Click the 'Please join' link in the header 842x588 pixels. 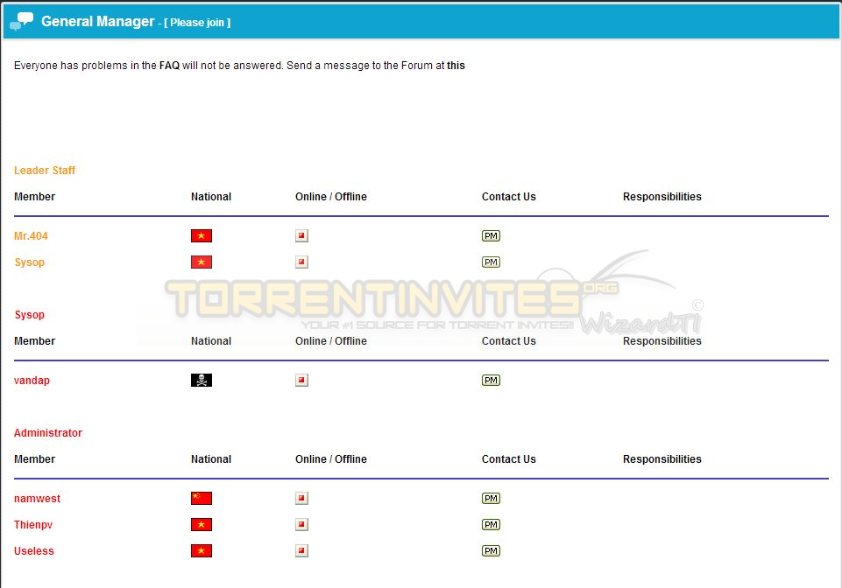click(x=197, y=23)
